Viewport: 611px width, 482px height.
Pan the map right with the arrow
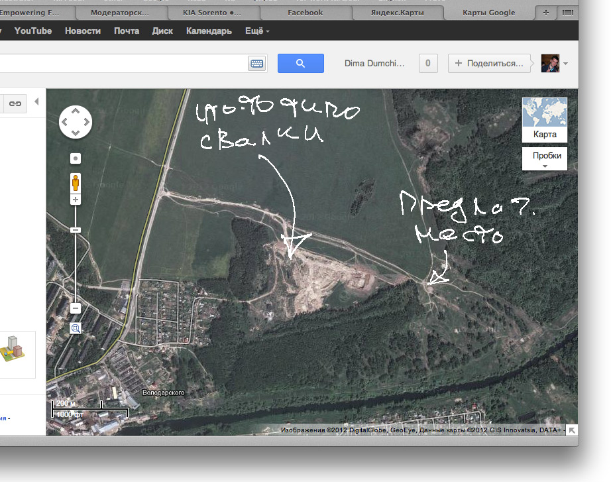86,122
